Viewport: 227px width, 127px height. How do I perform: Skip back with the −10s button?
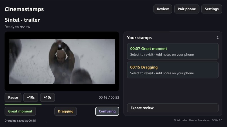[31, 98]
